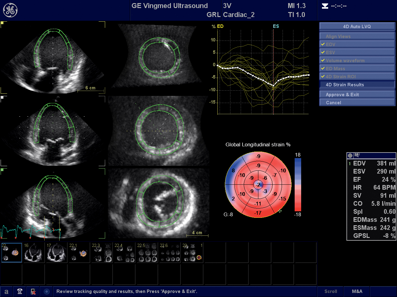Image resolution: width=397 pixels, height=297 pixels.
Task: Click the gray circle icon on the results panel header
Action: click(350, 155)
